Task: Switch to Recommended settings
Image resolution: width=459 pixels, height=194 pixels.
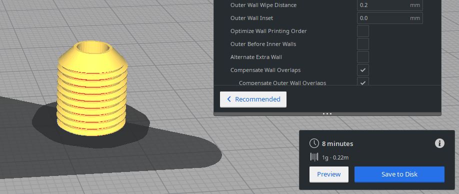Action: click(253, 99)
